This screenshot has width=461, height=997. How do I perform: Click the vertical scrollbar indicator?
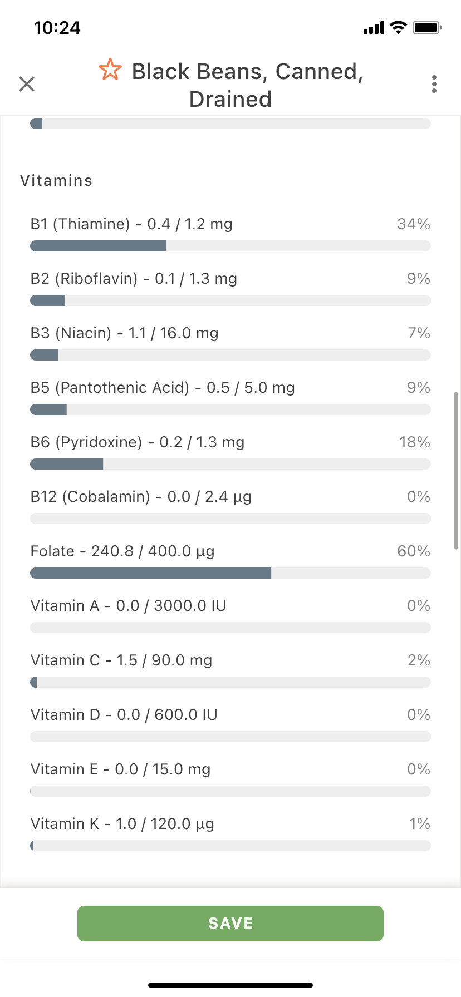click(456, 471)
